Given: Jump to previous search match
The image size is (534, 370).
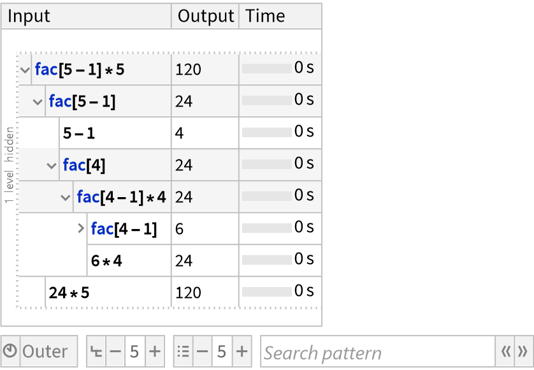Looking at the screenshot, I should click(505, 352).
